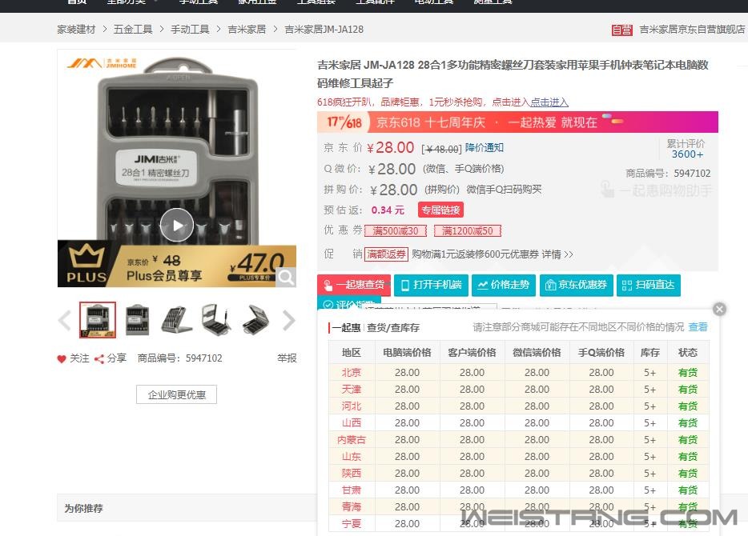
Task: Select the fourth product thumbnail
Action: pos(216,320)
